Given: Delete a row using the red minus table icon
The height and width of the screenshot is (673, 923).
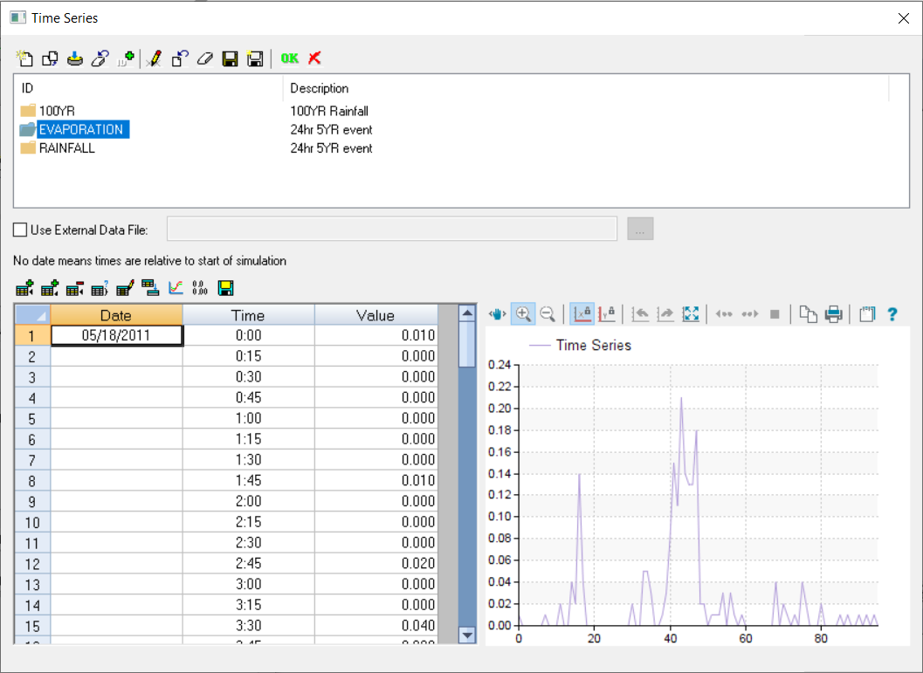Looking at the screenshot, I should click(x=73, y=287).
